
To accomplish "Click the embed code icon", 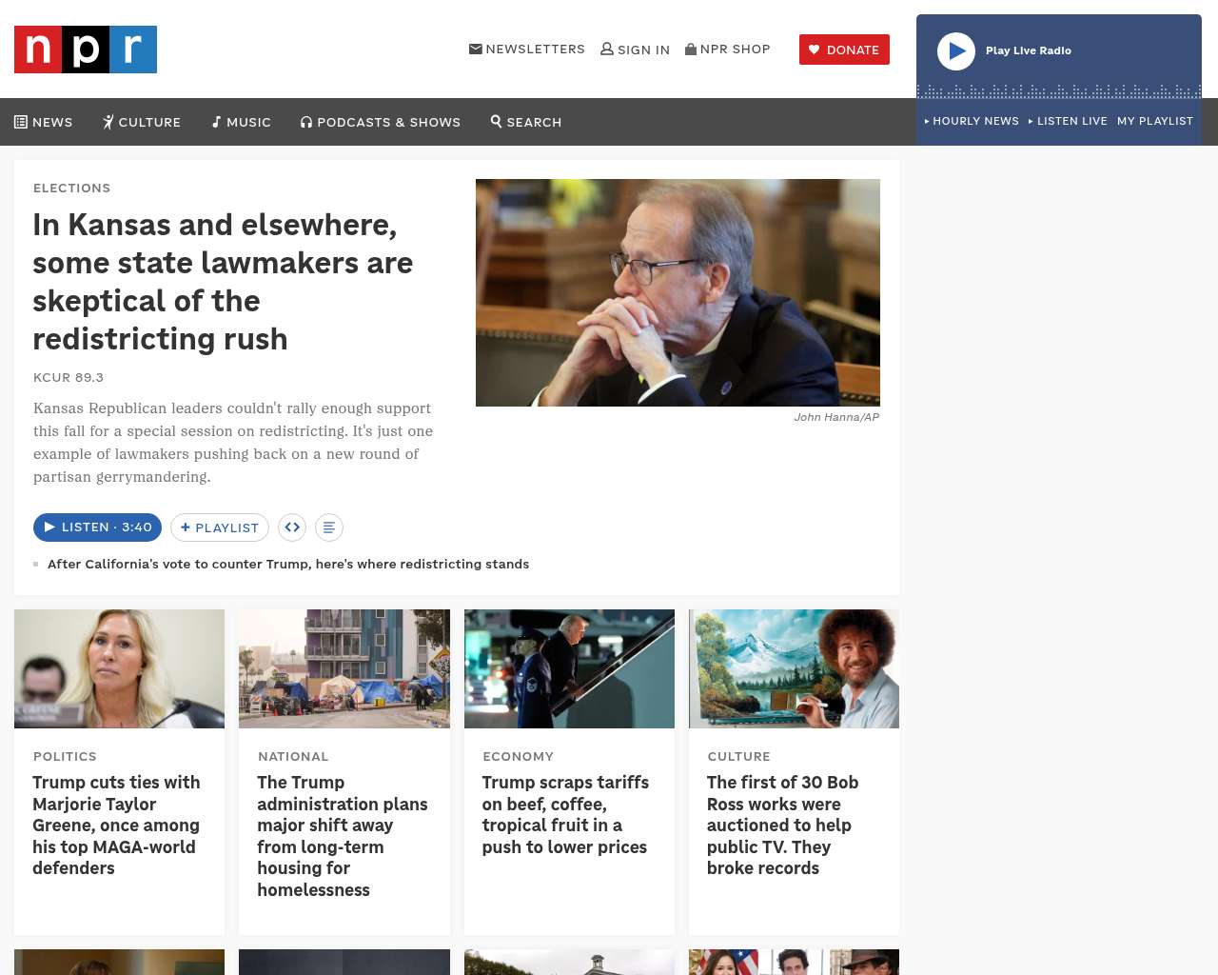I will (x=292, y=527).
